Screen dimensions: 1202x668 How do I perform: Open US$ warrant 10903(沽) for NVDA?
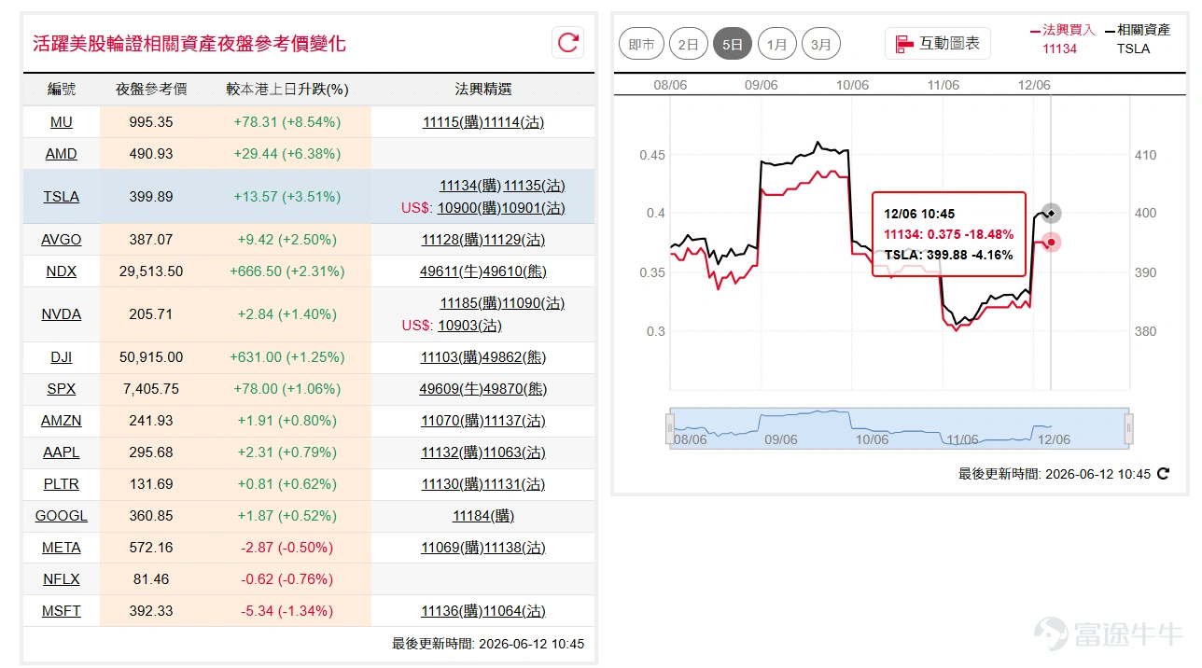click(x=469, y=326)
